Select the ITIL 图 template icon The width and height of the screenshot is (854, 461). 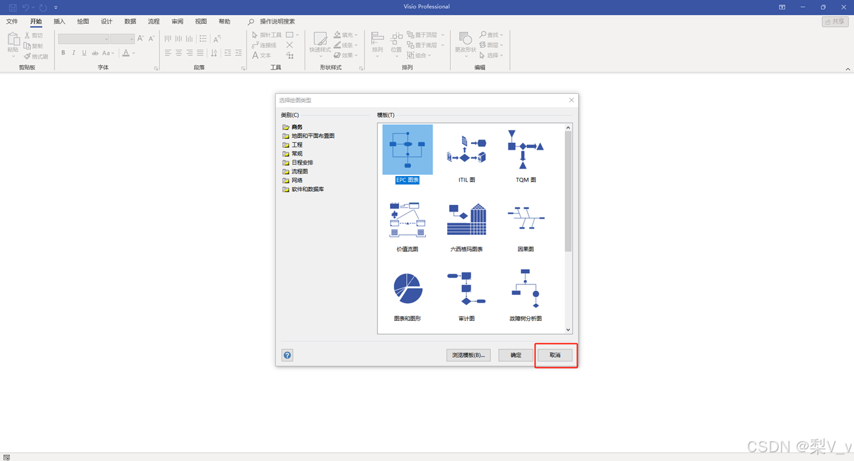coord(467,150)
